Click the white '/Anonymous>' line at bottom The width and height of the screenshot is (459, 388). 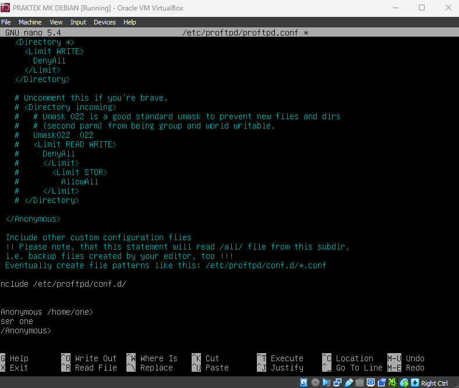(x=26, y=330)
